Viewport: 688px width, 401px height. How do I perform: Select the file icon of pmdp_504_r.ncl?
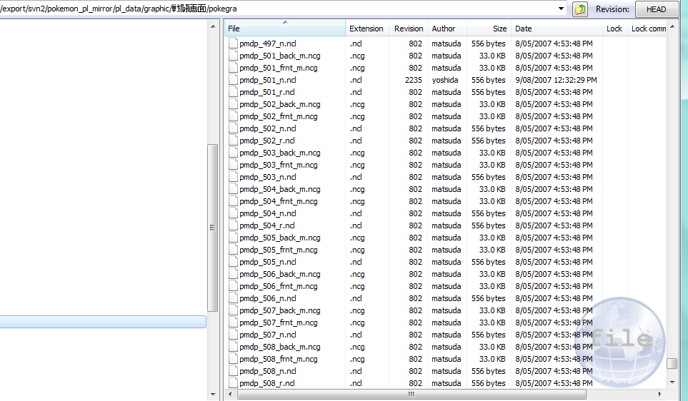pyautogui.click(x=233, y=225)
